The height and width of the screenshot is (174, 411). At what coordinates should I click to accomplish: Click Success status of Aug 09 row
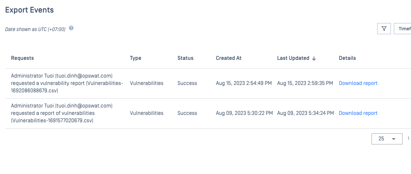[187, 113]
